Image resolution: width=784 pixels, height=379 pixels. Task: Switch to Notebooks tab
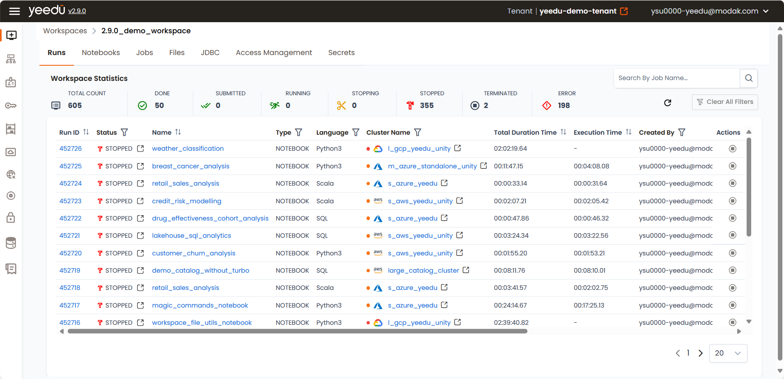click(x=101, y=53)
